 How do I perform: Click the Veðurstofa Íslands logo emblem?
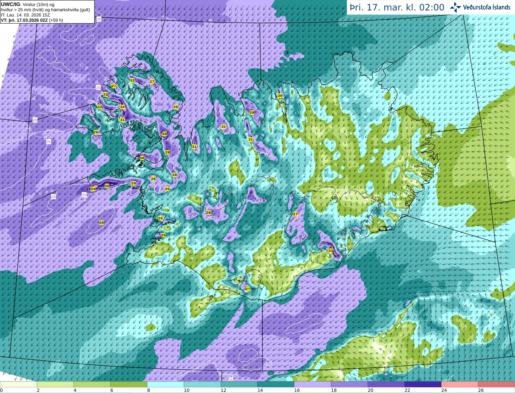(x=455, y=7)
